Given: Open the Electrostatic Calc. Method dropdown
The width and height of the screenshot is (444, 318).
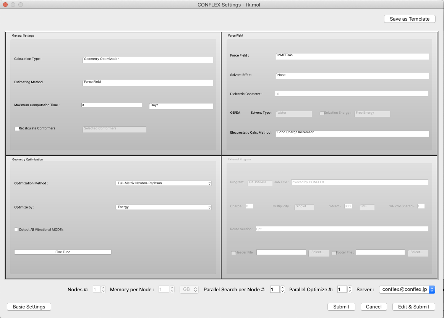Looking at the screenshot, I should click(352, 133).
